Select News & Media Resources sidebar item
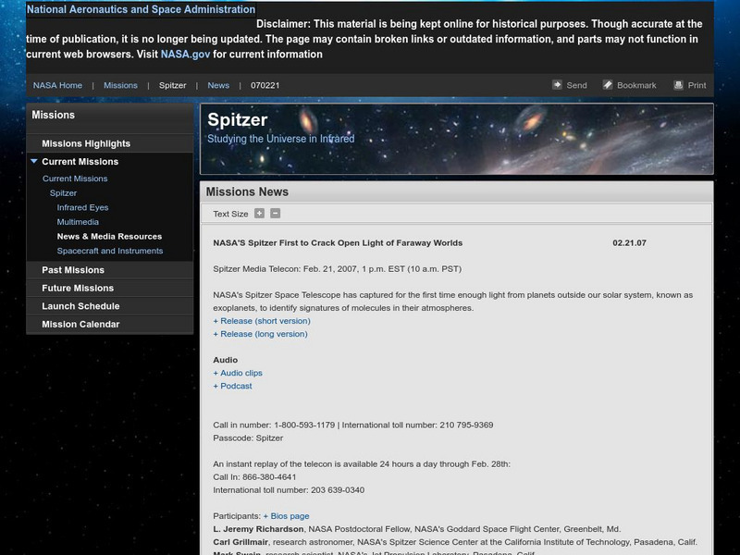 pos(109,237)
